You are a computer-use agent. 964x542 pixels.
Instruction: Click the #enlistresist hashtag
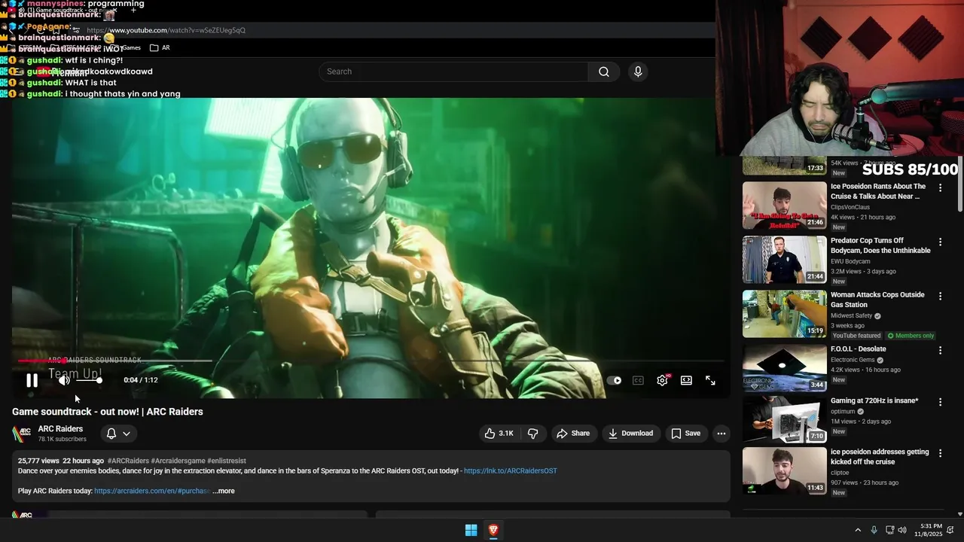tap(227, 461)
